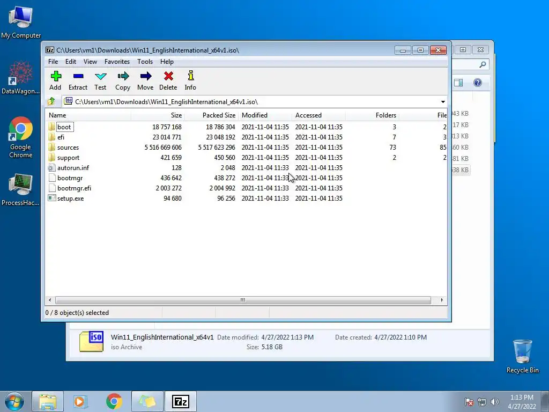The height and width of the screenshot is (412, 549).
Task: Open Chrome from the taskbar
Action: pyautogui.click(x=114, y=401)
